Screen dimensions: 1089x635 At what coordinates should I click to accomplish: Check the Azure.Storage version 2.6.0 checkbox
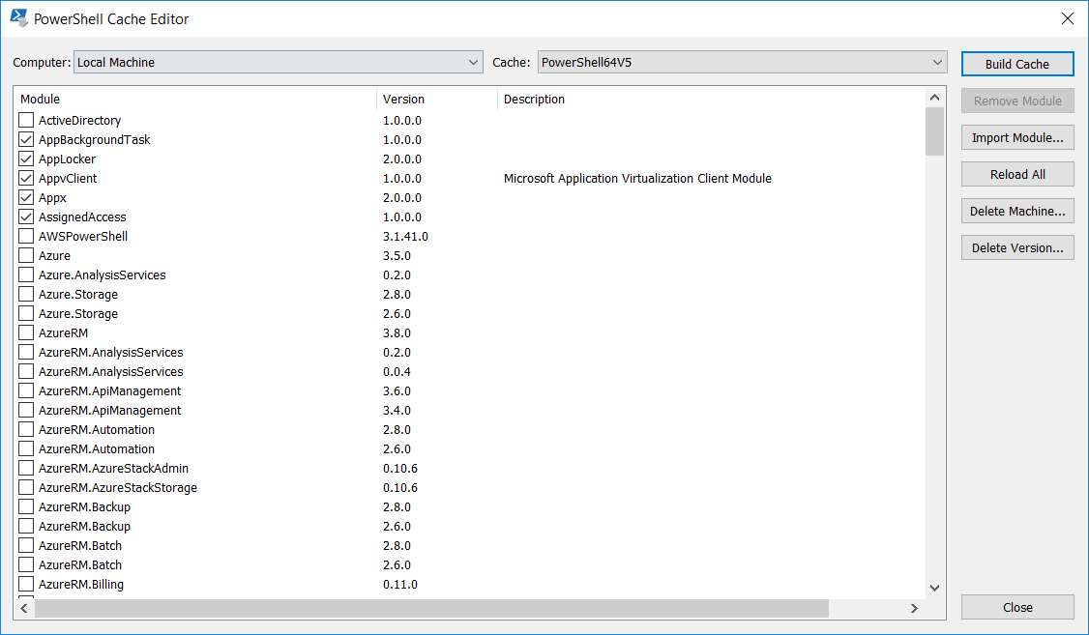pyautogui.click(x=26, y=314)
